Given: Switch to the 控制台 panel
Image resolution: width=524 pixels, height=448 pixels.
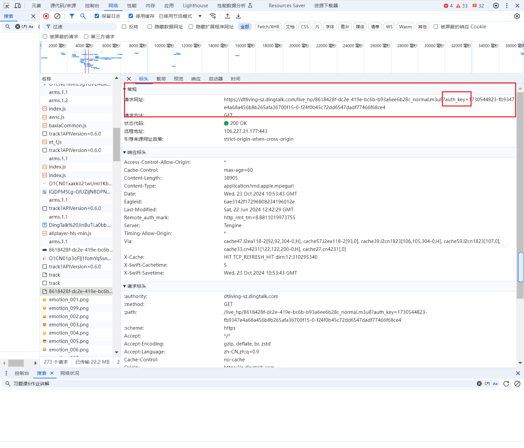Looking at the screenshot, I should [92, 6].
